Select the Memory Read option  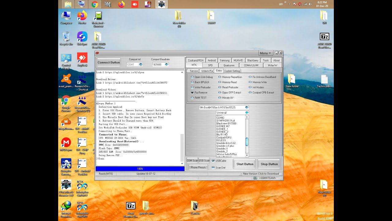[227, 82]
